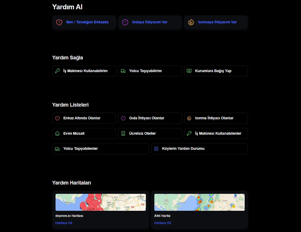
Task: View Yolcu Taşıyabilenler list
Action: point(101,149)
